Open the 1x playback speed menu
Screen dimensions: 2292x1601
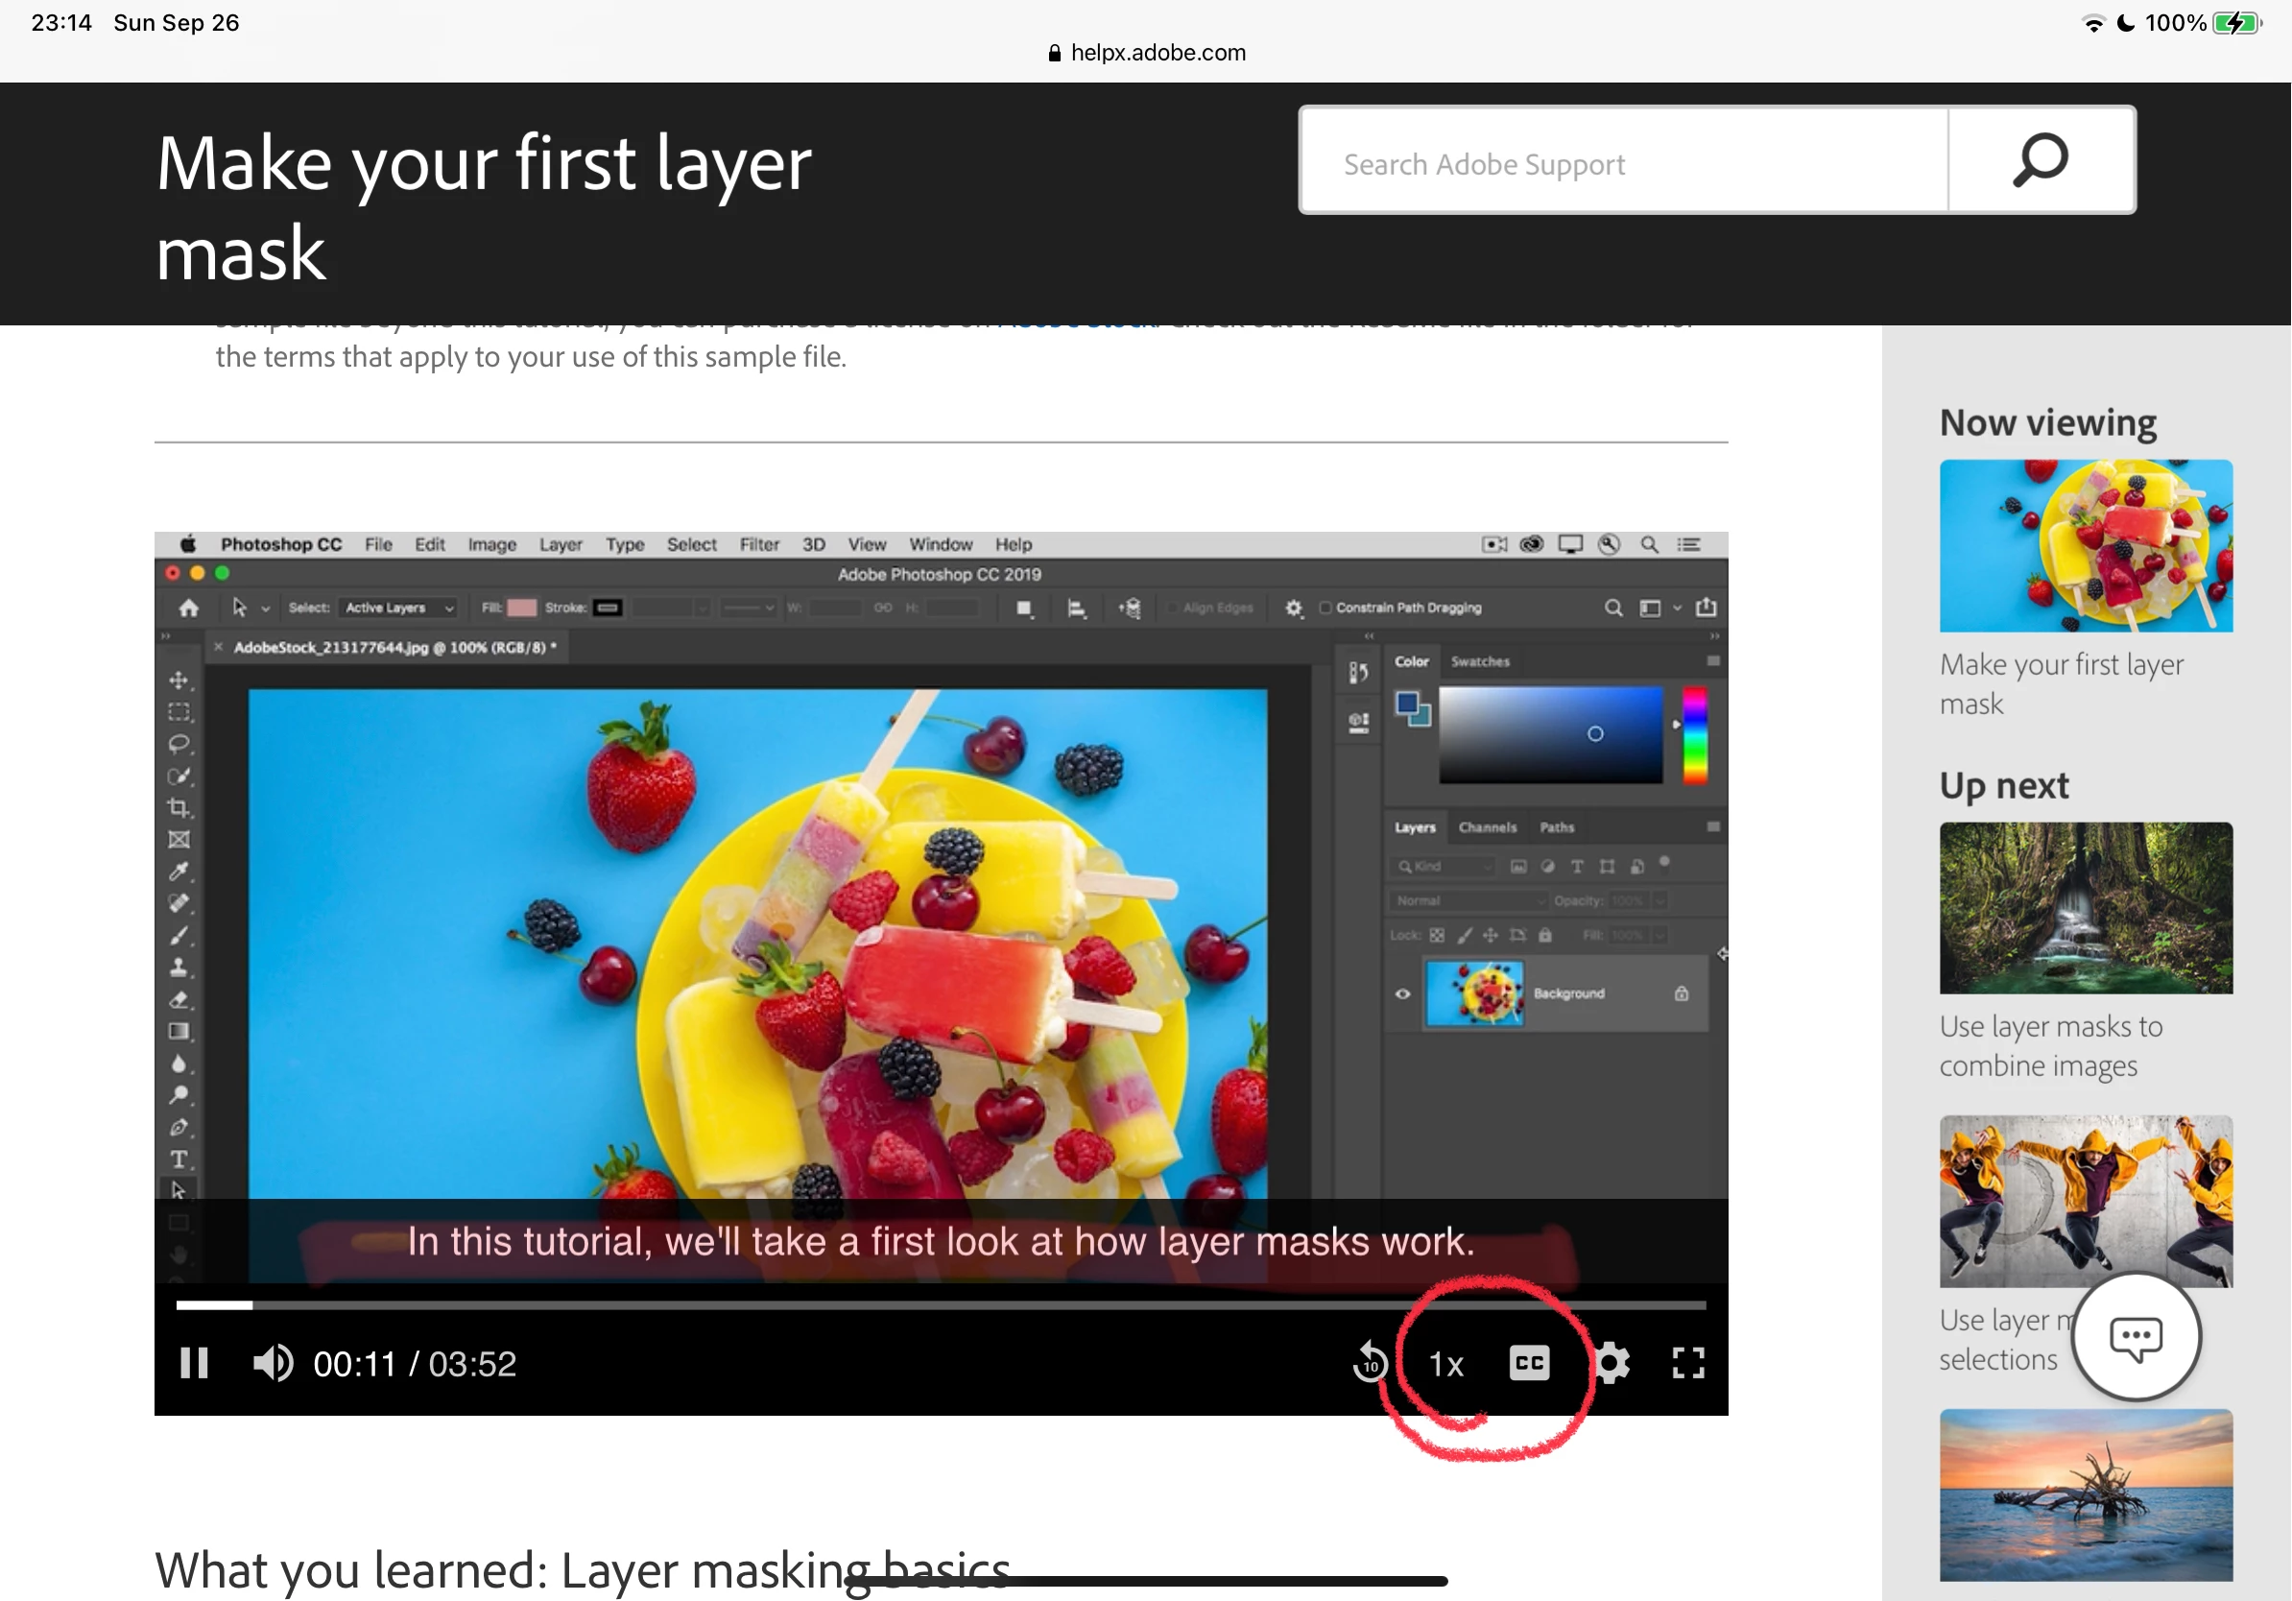[x=1445, y=1365]
